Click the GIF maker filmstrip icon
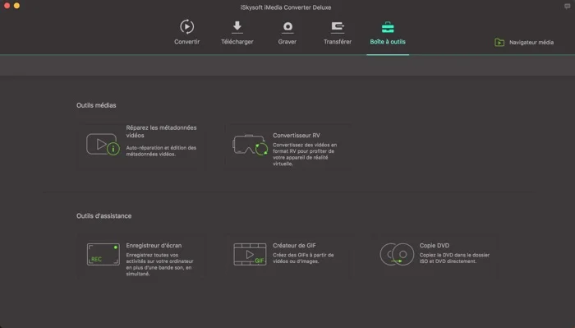575x328 pixels. pos(250,254)
